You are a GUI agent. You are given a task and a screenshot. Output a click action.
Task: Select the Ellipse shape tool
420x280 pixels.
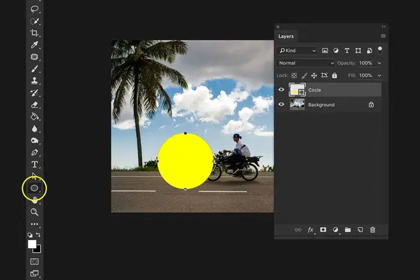(34, 188)
